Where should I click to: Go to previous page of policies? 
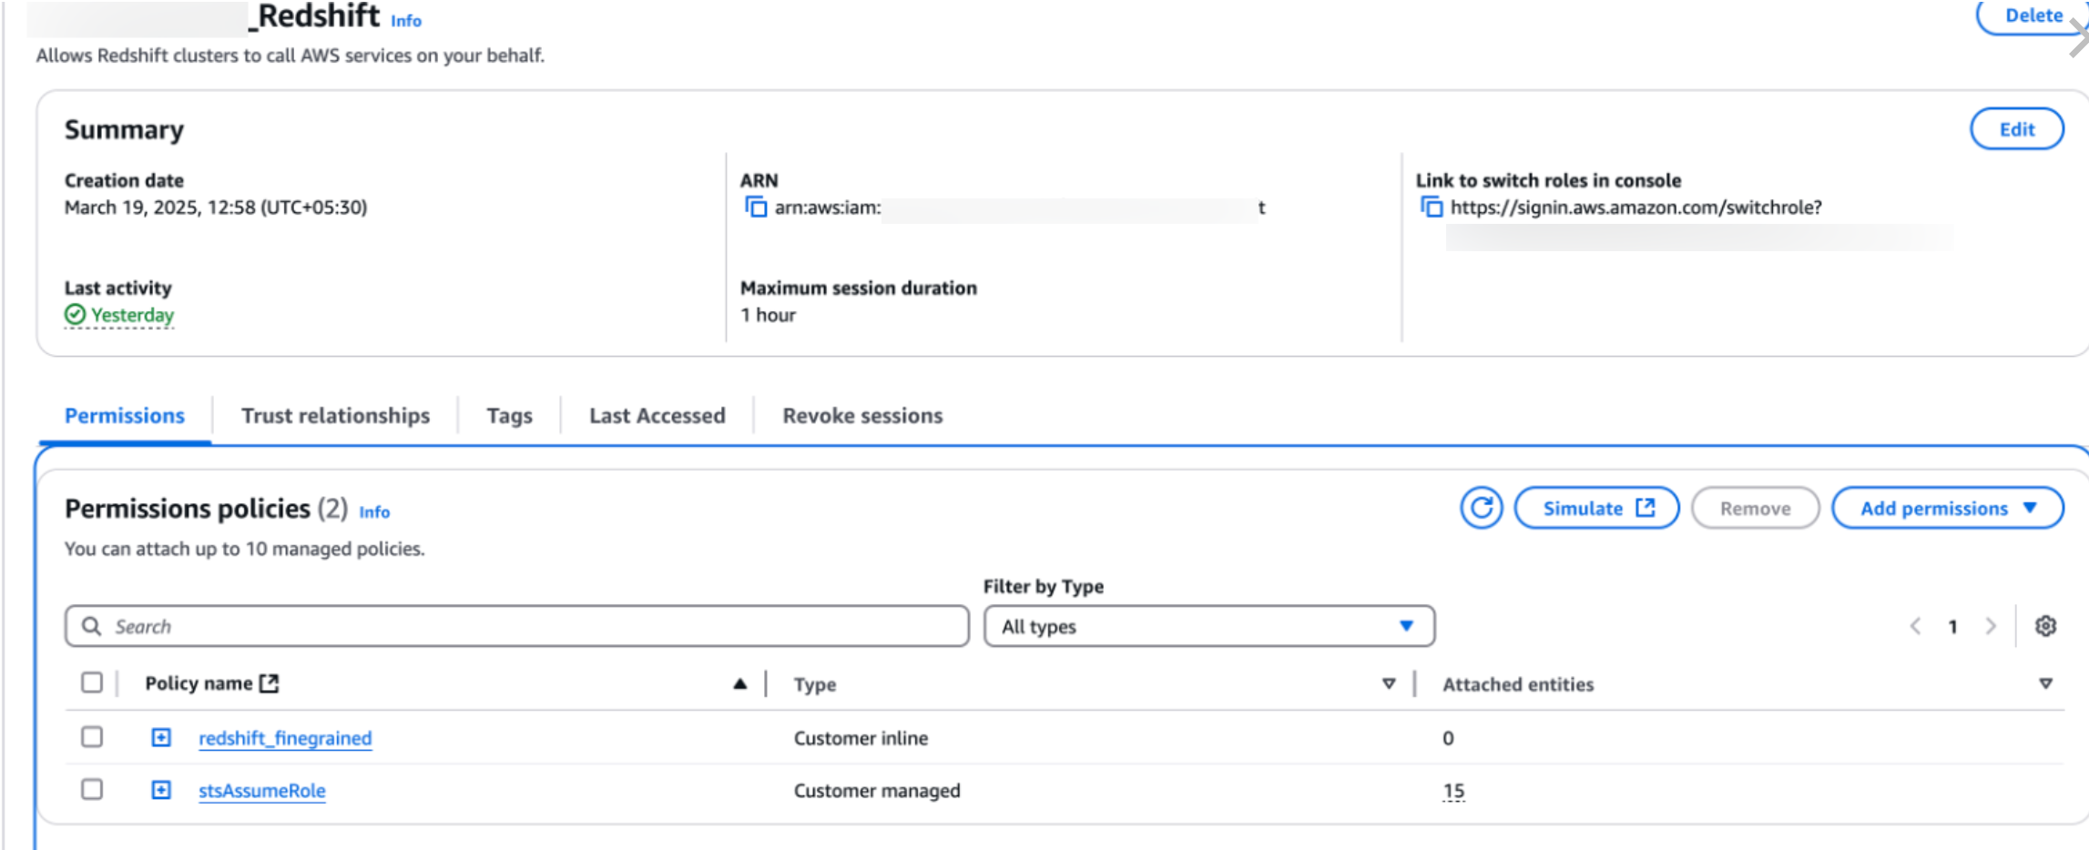click(1915, 626)
